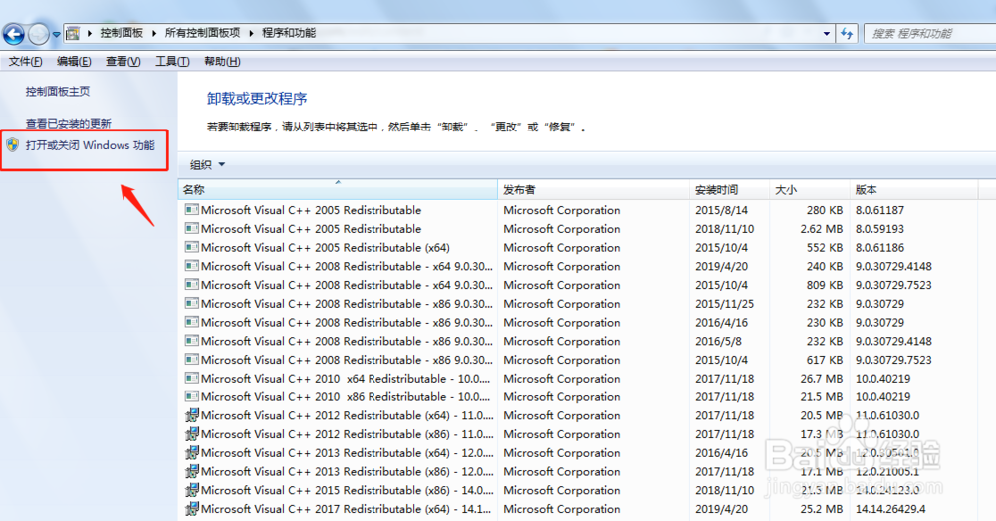This screenshot has height=521, width=996.
Task: Expand the arrow after 控制面板 breadcrumb
Action: coord(154,33)
